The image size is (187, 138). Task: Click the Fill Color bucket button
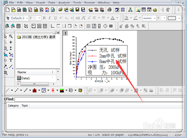126,18
